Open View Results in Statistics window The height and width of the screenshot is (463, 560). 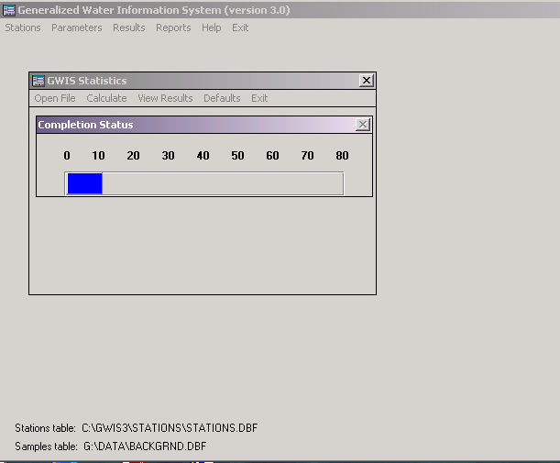click(x=165, y=98)
